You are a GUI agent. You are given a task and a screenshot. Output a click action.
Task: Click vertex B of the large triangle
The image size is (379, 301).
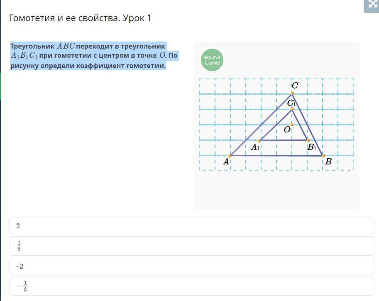[x=323, y=156]
